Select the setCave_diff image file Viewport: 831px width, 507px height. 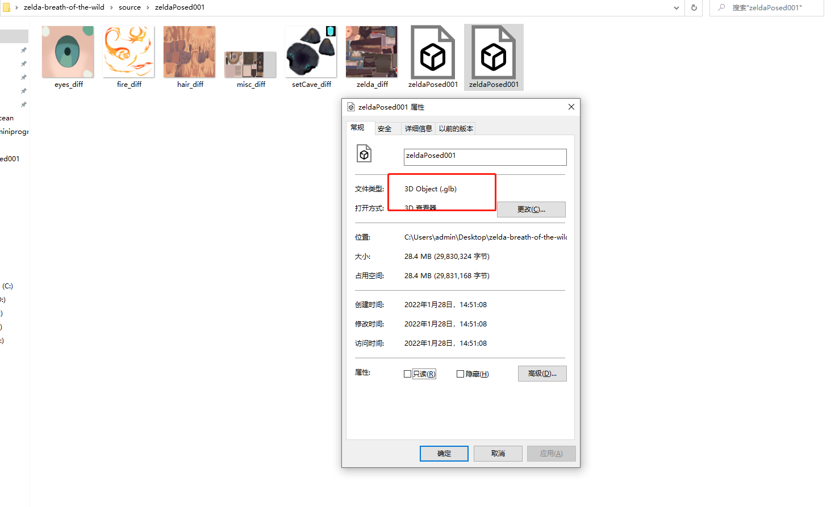click(311, 57)
